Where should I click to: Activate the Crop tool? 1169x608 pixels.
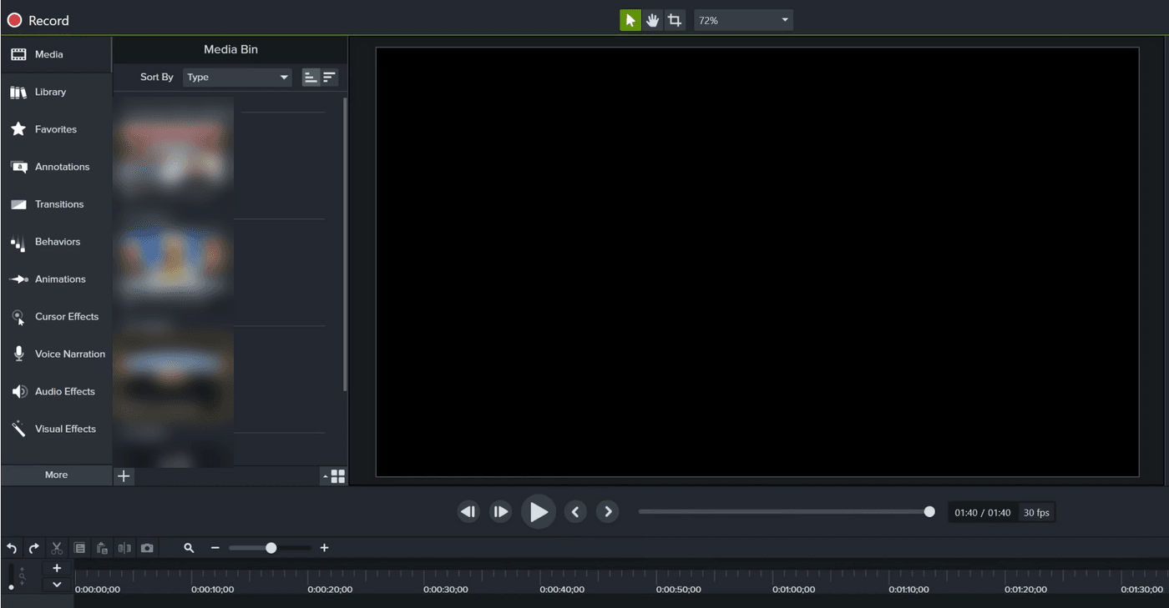click(x=675, y=20)
